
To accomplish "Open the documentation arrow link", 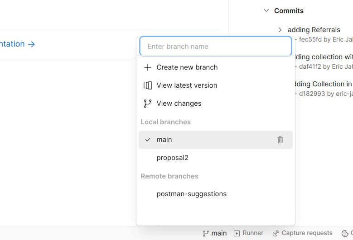I will pyautogui.click(x=31, y=44).
